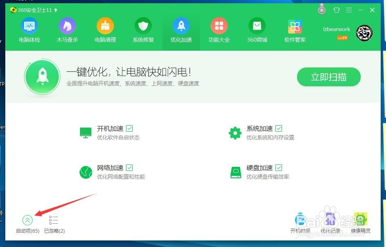
Task: Open the 健康精灵 health sprite icon
Action: (361, 219)
